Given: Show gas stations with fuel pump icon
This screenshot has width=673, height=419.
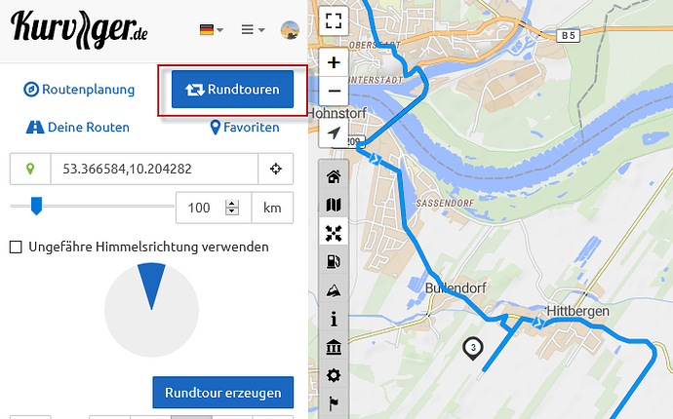Looking at the screenshot, I should click(334, 261).
